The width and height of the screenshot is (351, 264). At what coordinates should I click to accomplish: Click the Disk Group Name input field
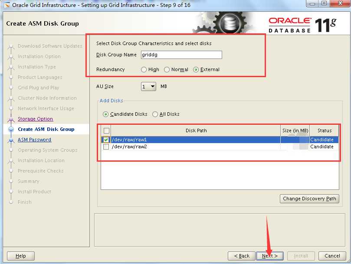pyautogui.click(x=181, y=55)
